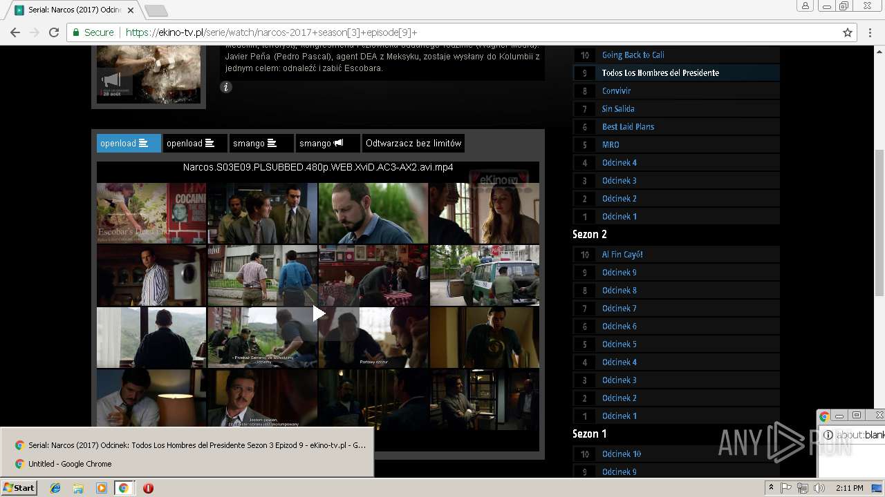The height and width of the screenshot is (497, 885).
Task: Click the Sezon 2 heading
Action: coord(590,235)
